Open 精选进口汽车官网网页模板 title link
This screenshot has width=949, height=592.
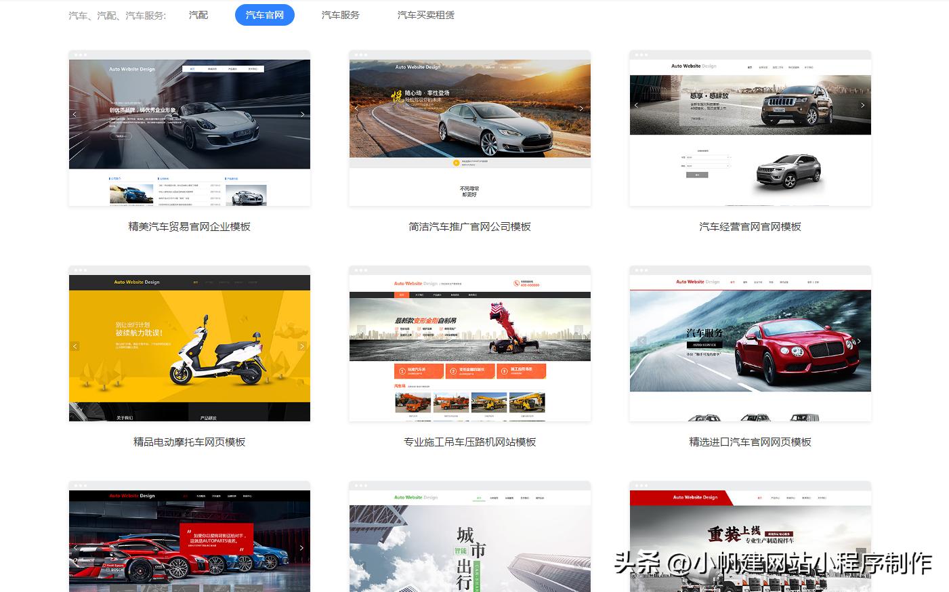[x=751, y=442]
